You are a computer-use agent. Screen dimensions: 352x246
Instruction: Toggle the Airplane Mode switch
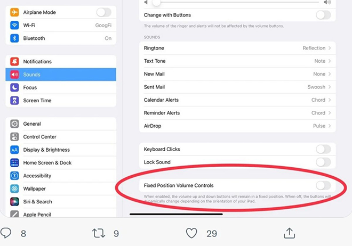point(104,12)
